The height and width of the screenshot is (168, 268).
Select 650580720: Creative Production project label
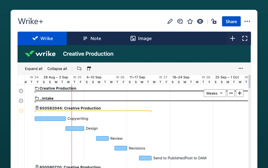[x=70, y=167]
